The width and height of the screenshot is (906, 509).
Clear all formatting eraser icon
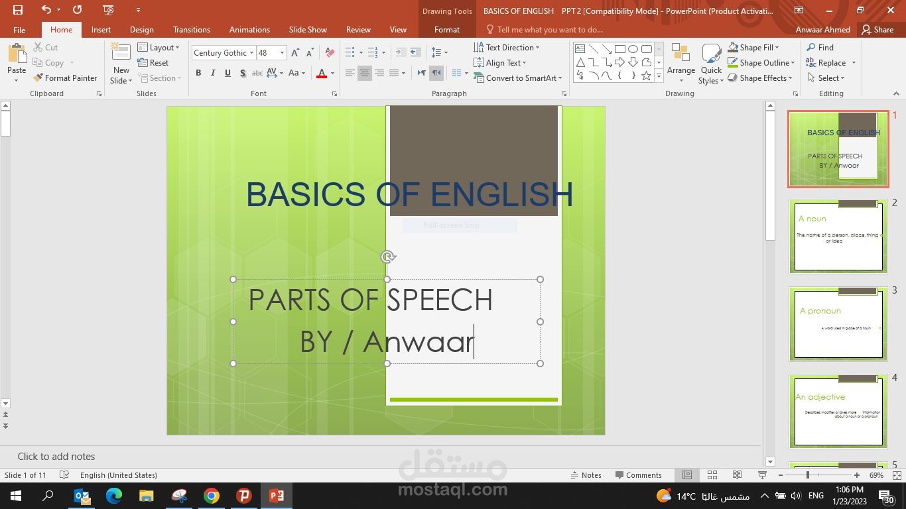(x=330, y=53)
